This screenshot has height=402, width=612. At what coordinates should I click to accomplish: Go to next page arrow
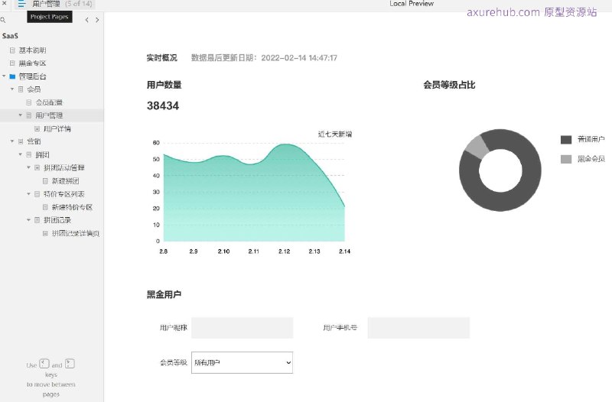pyautogui.click(x=97, y=20)
